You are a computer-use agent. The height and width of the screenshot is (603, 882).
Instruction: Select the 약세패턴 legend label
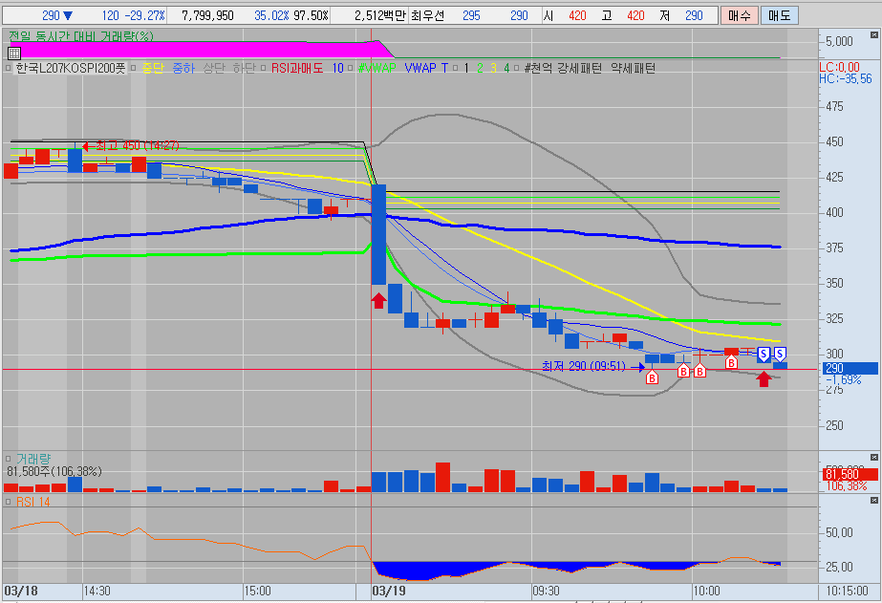tap(634, 68)
